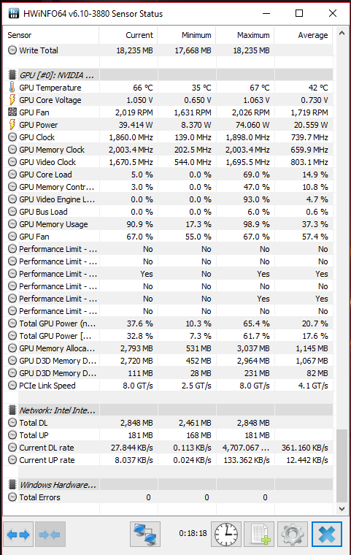Click the scrollbar down arrow
The width and height of the screenshot is (351, 555).
pyautogui.click(x=342, y=509)
